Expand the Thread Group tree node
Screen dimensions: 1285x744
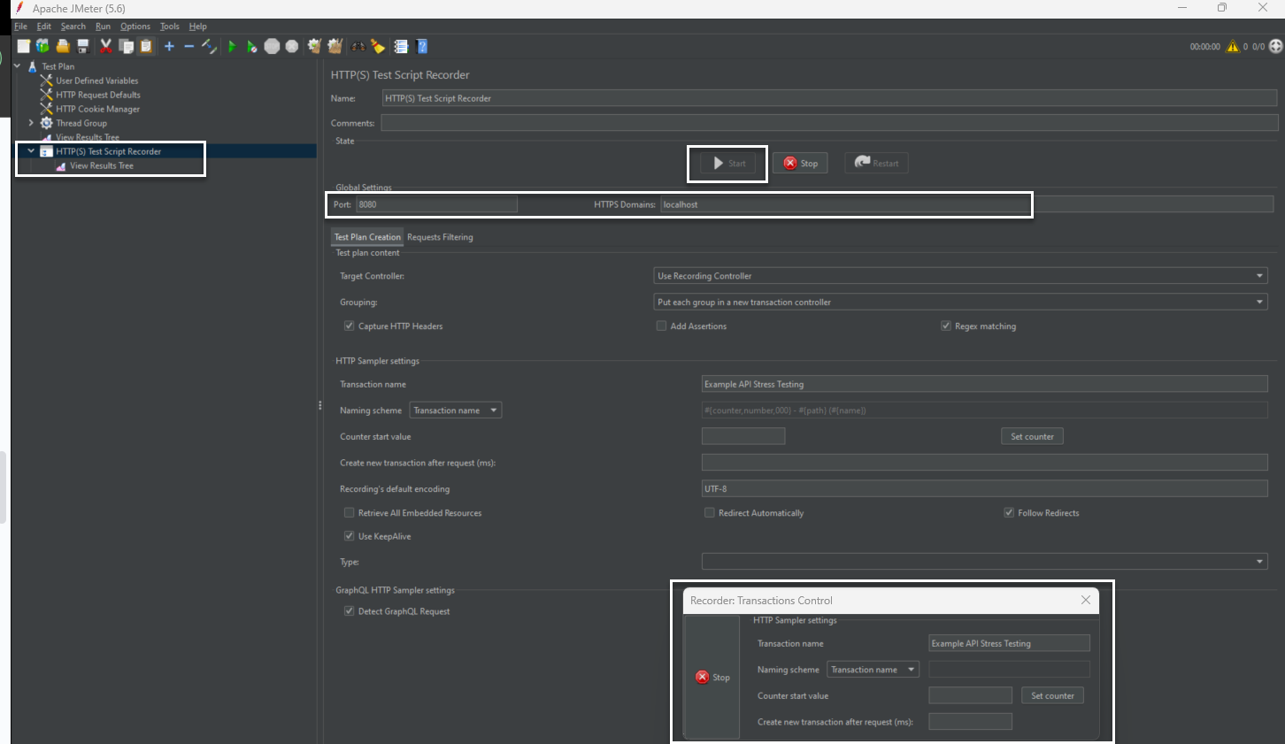pyautogui.click(x=31, y=123)
